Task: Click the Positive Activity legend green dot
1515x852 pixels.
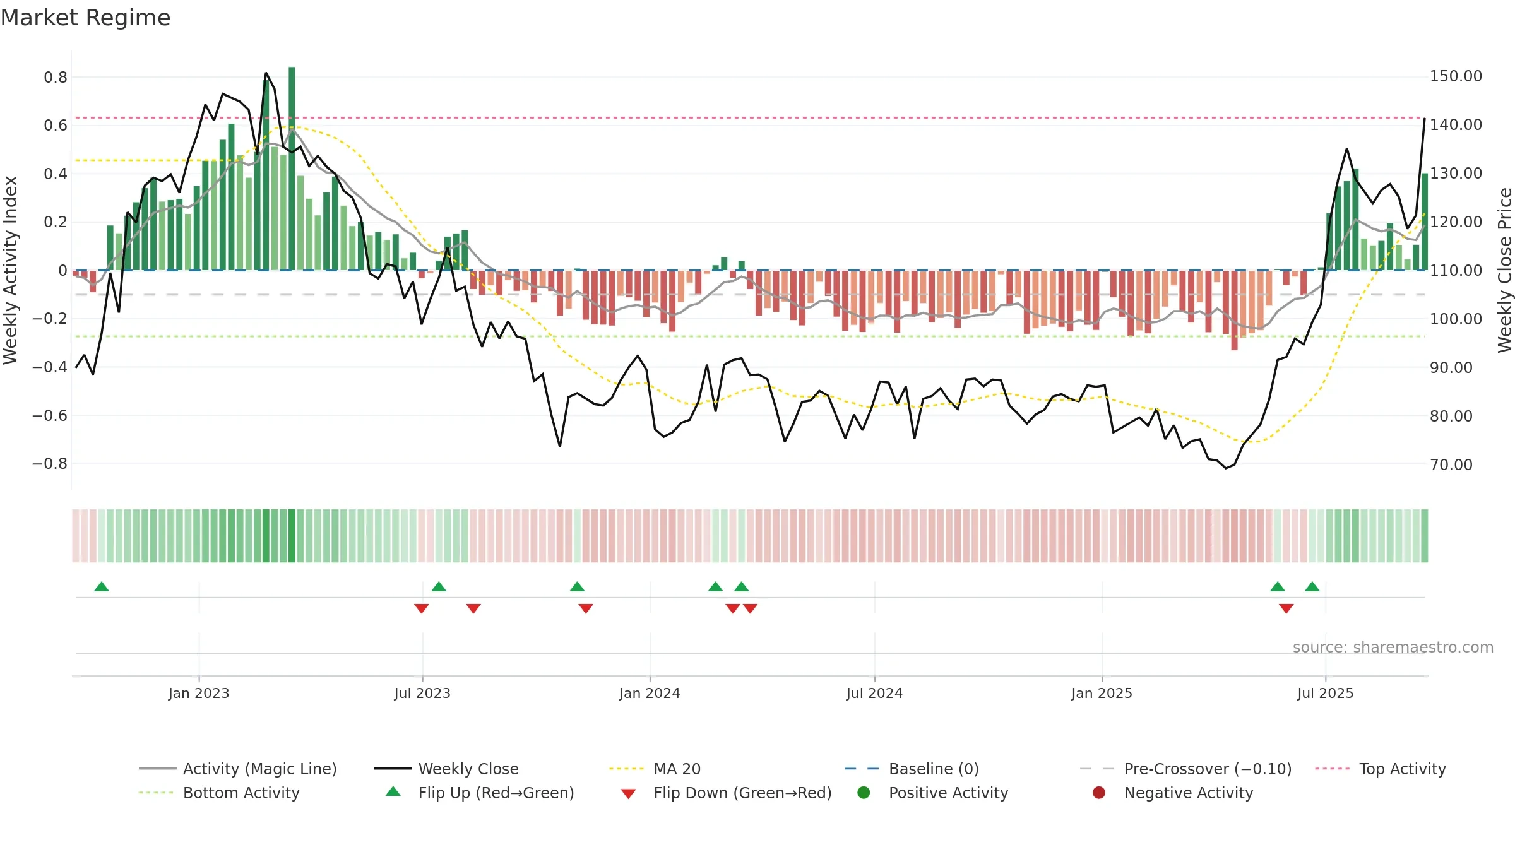Action: [x=864, y=793]
